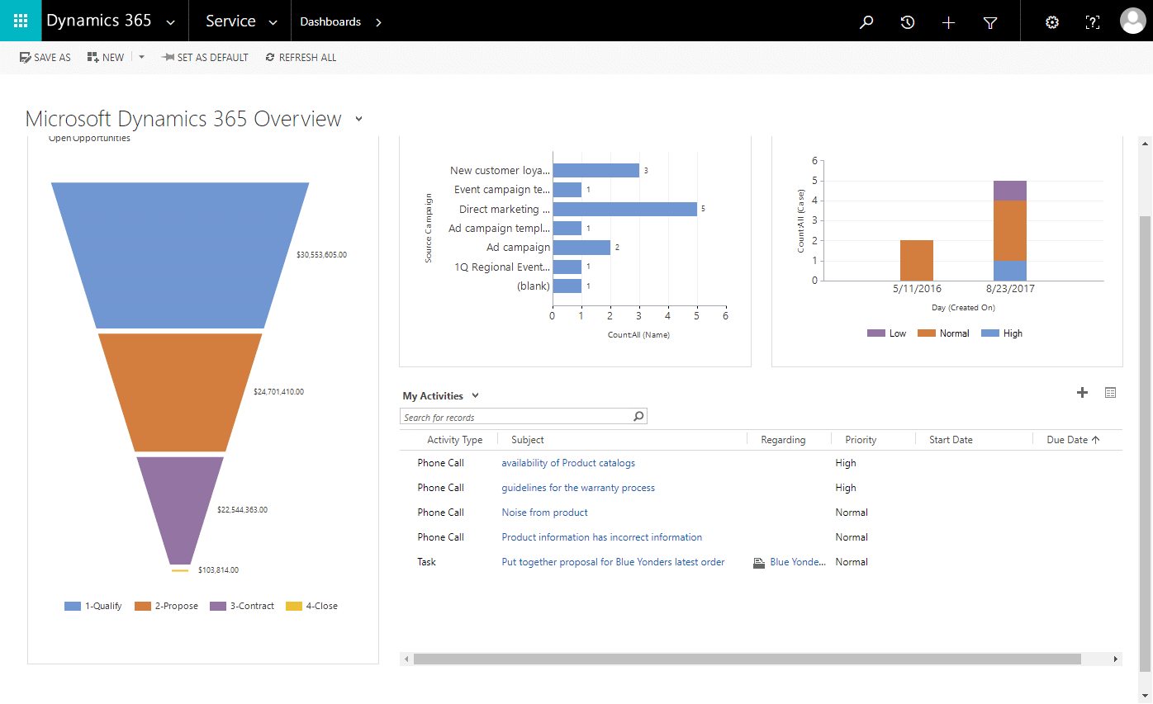Click the New customer loya... bar

tap(596, 170)
